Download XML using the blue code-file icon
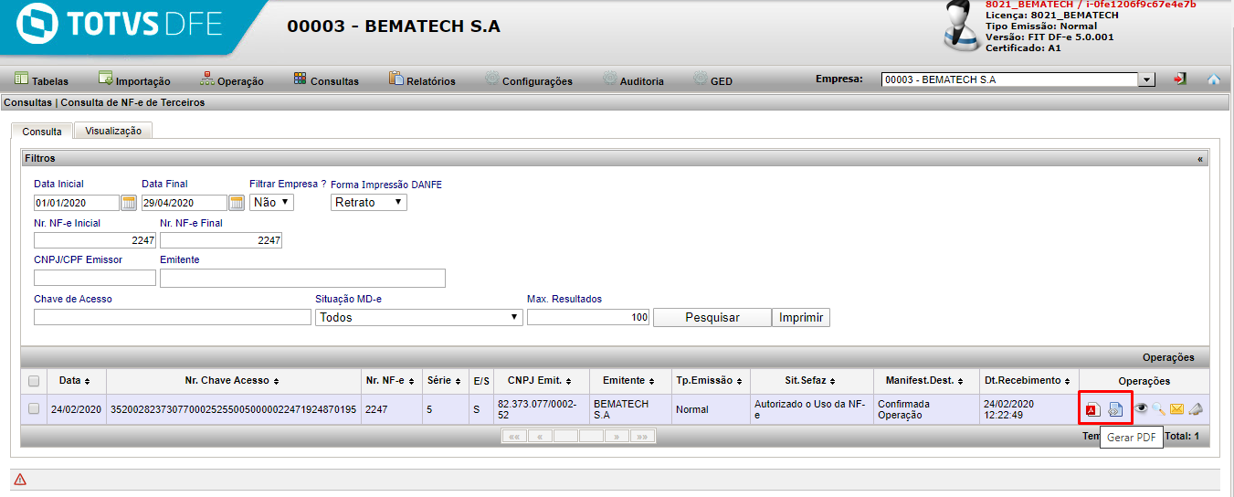 tap(1115, 410)
